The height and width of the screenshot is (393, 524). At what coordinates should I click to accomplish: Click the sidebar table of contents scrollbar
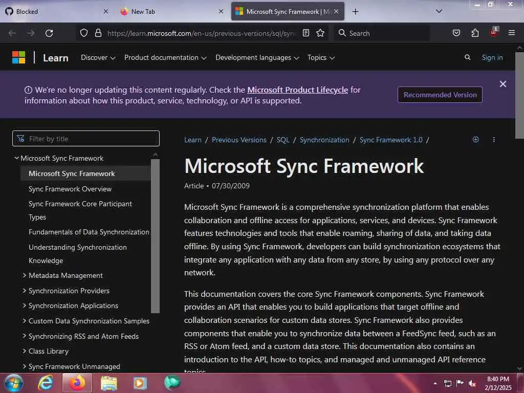click(155, 235)
